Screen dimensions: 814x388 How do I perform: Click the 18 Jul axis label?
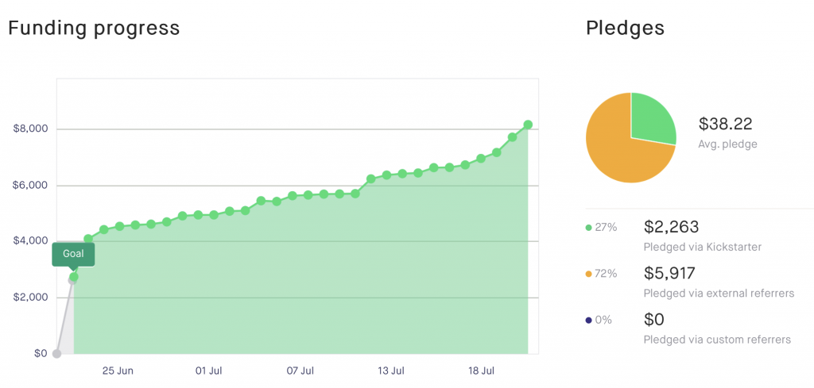pyautogui.click(x=481, y=371)
